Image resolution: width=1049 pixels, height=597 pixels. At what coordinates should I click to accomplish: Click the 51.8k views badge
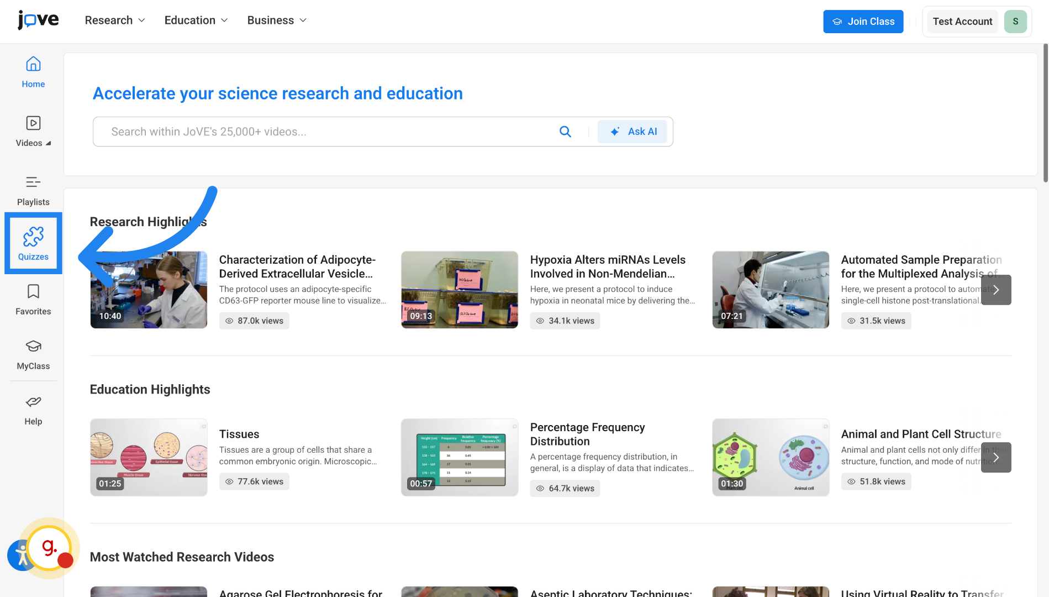(876, 481)
